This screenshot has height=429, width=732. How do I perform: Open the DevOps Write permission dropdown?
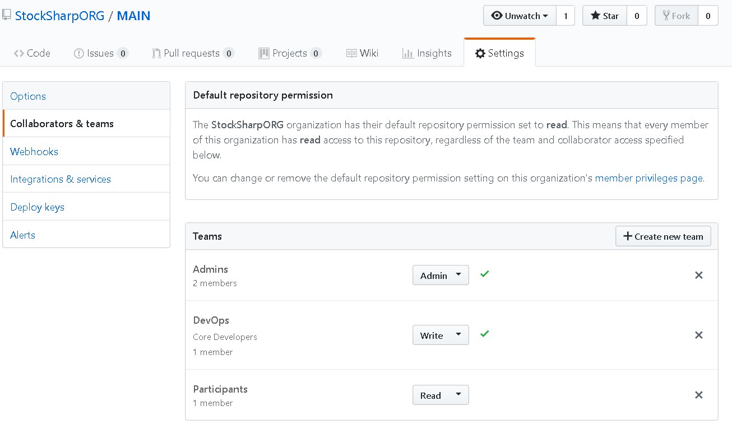point(441,335)
